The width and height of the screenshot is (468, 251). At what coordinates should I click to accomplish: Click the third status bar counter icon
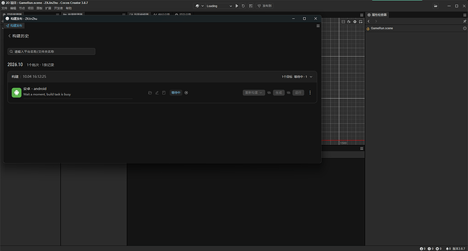click(x=437, y=248)
